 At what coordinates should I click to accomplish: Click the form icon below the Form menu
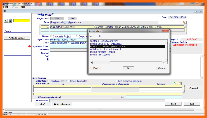coord(5,11)
